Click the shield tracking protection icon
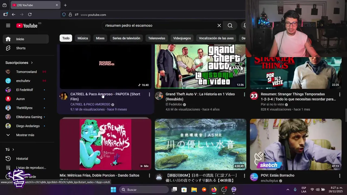Image resolution: width=347 pixels, height=195 pixels. coord(64,15)
